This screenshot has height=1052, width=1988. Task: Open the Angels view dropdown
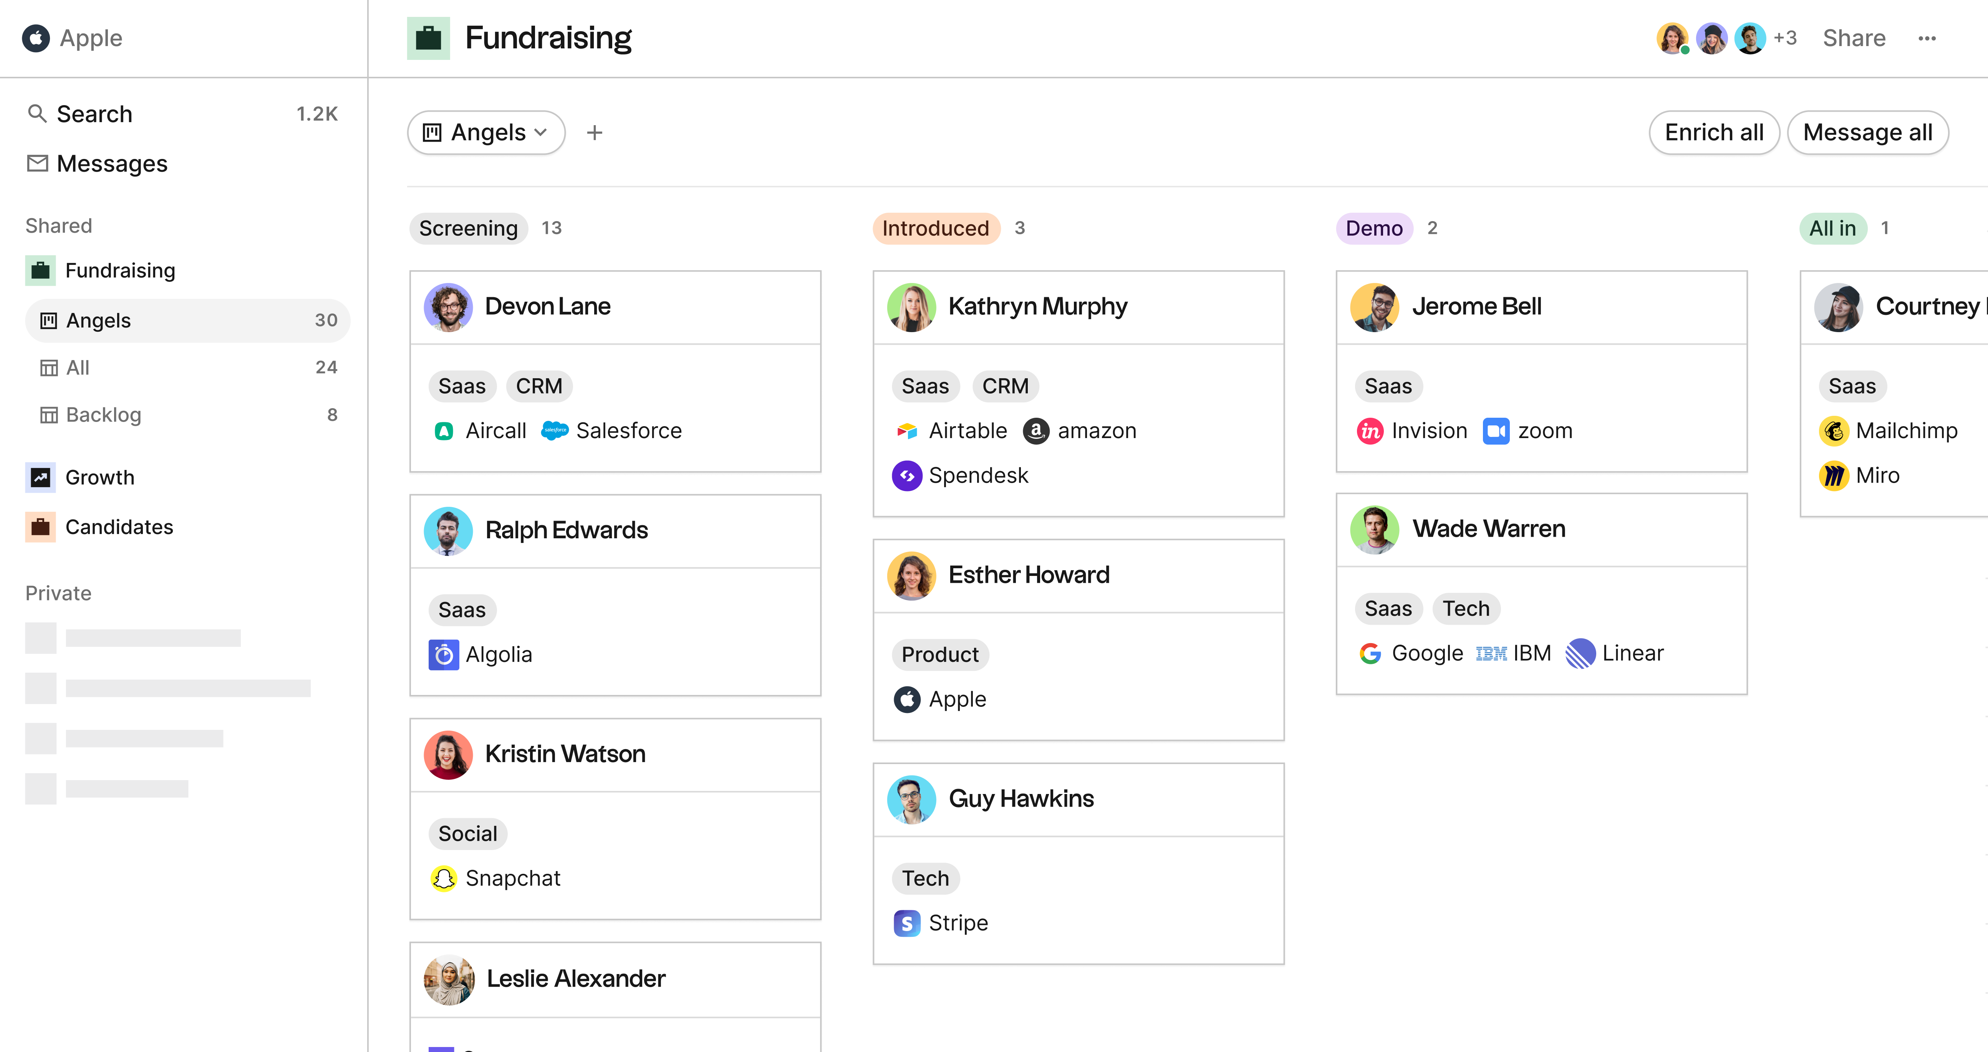485,132
